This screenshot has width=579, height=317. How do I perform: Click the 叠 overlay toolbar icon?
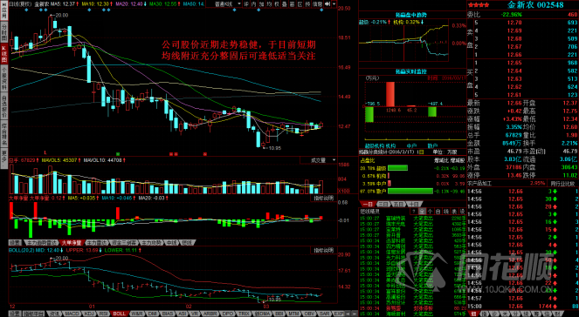(x=285, y=4)
